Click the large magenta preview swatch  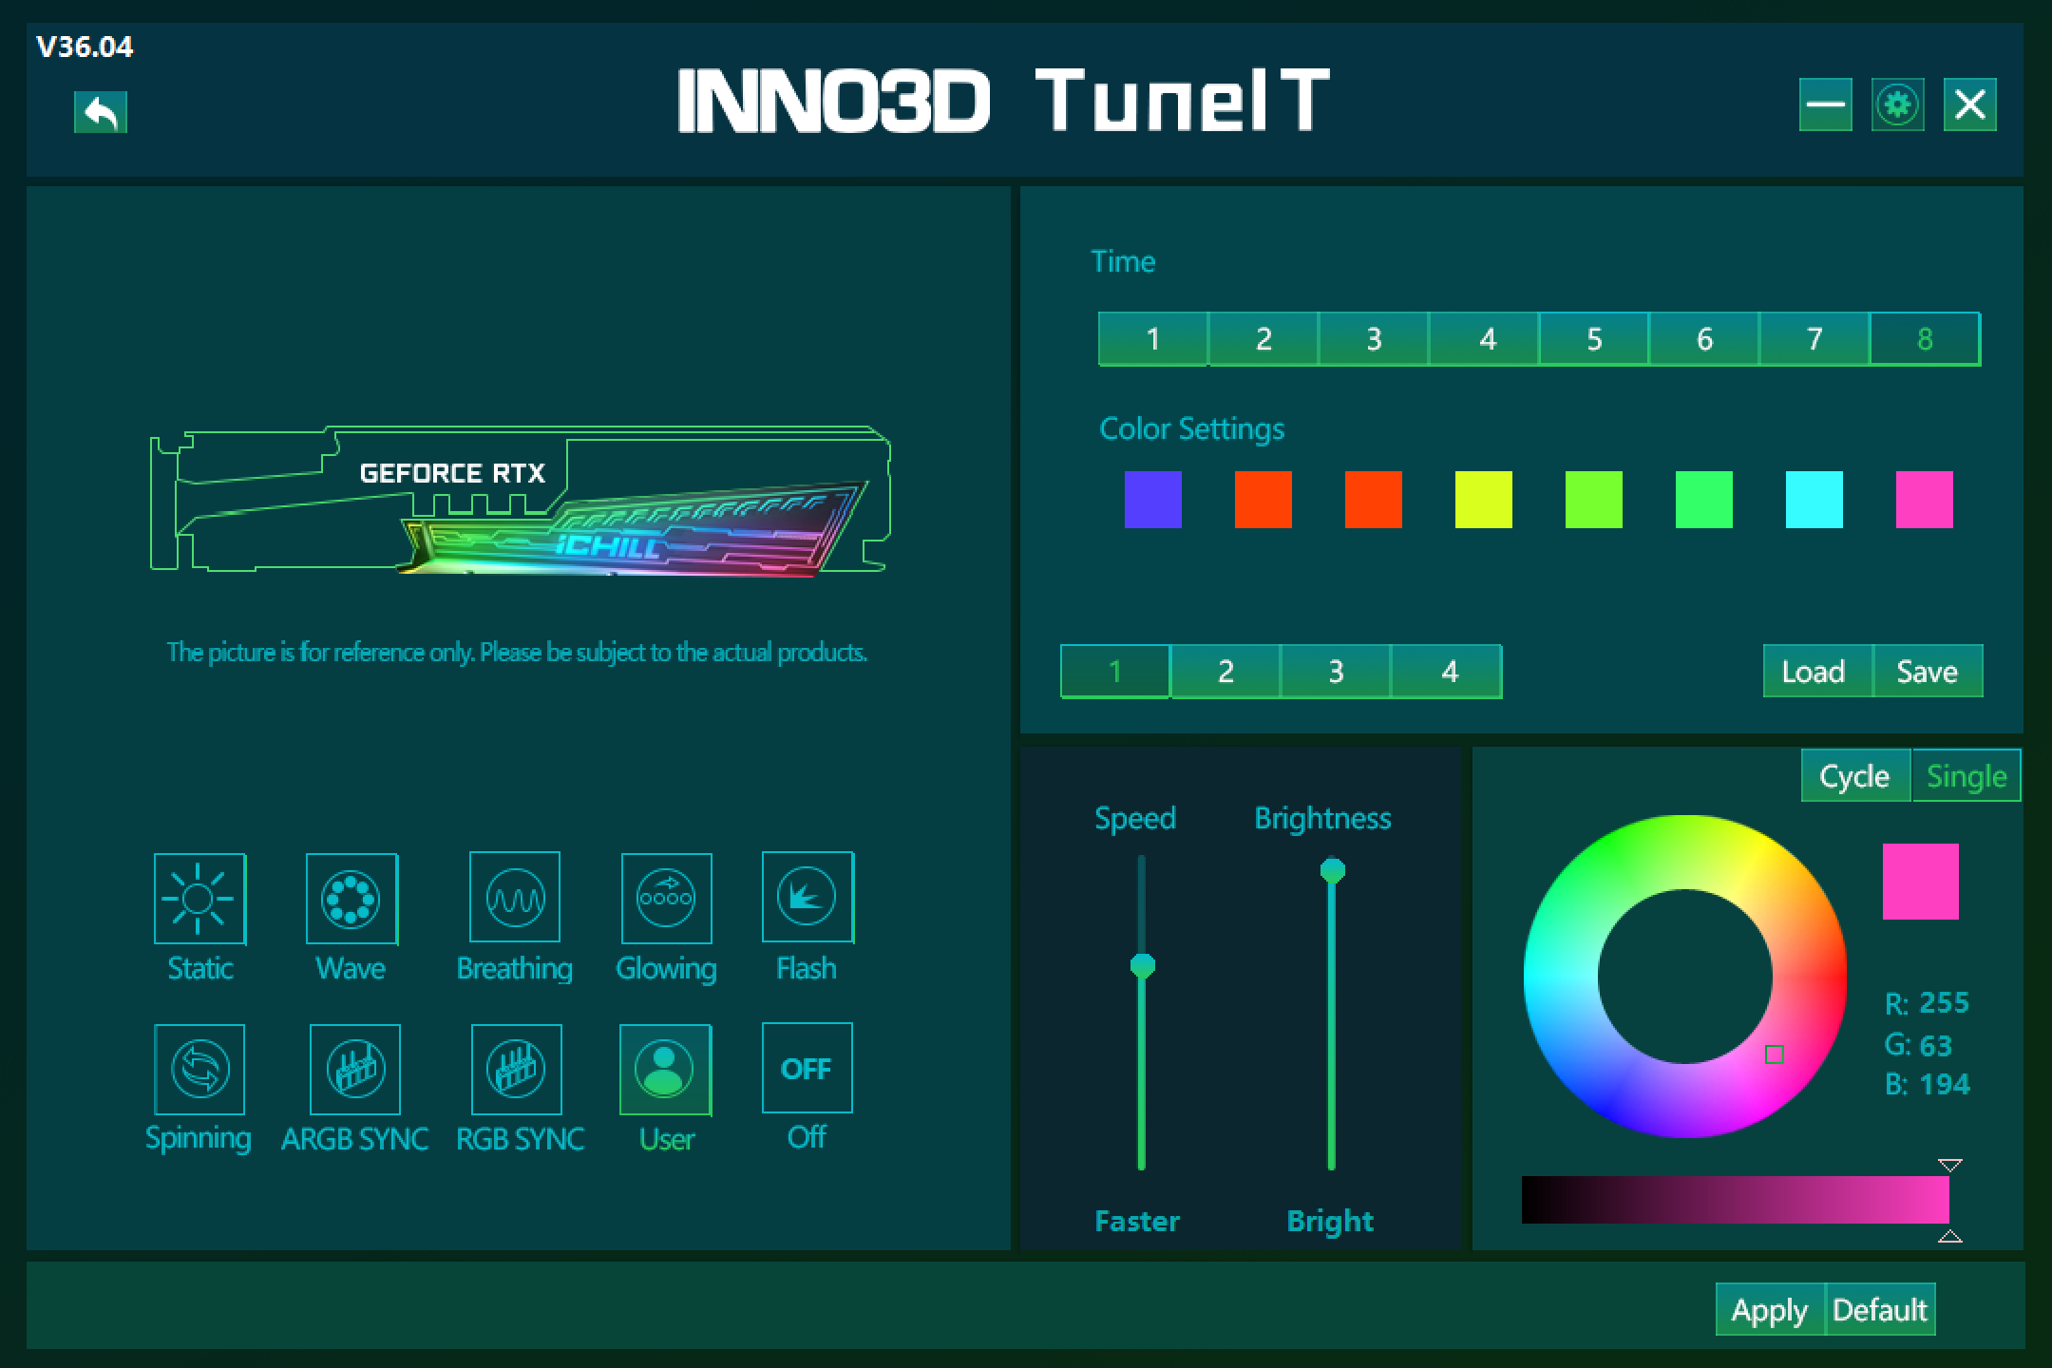point(1921,882)
